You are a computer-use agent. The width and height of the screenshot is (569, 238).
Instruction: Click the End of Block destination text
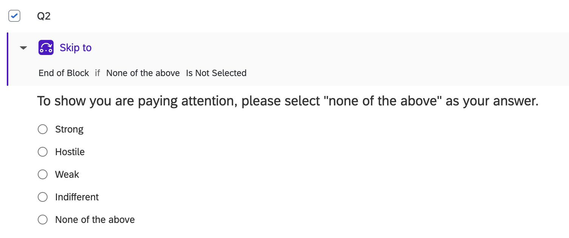(64, 73)
